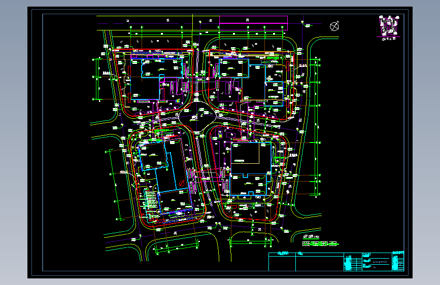Viewport: 440px width, 285px height.
Task: Click the magenta rectangle at top of plan
Action: (x=253, y=23)
